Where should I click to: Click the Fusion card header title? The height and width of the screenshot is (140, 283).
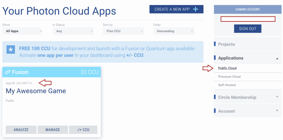coord(20,72)
